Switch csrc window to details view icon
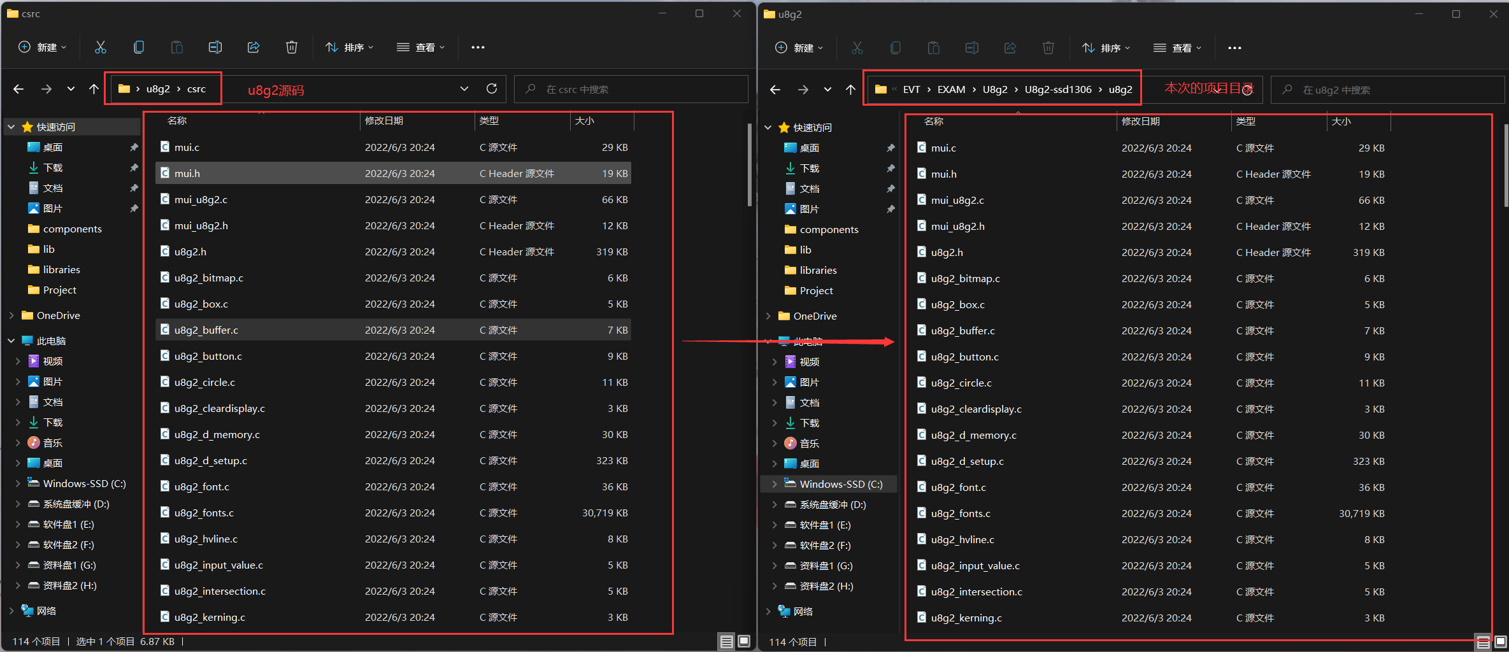1509x652 pixels. click(x=726, y=641)
